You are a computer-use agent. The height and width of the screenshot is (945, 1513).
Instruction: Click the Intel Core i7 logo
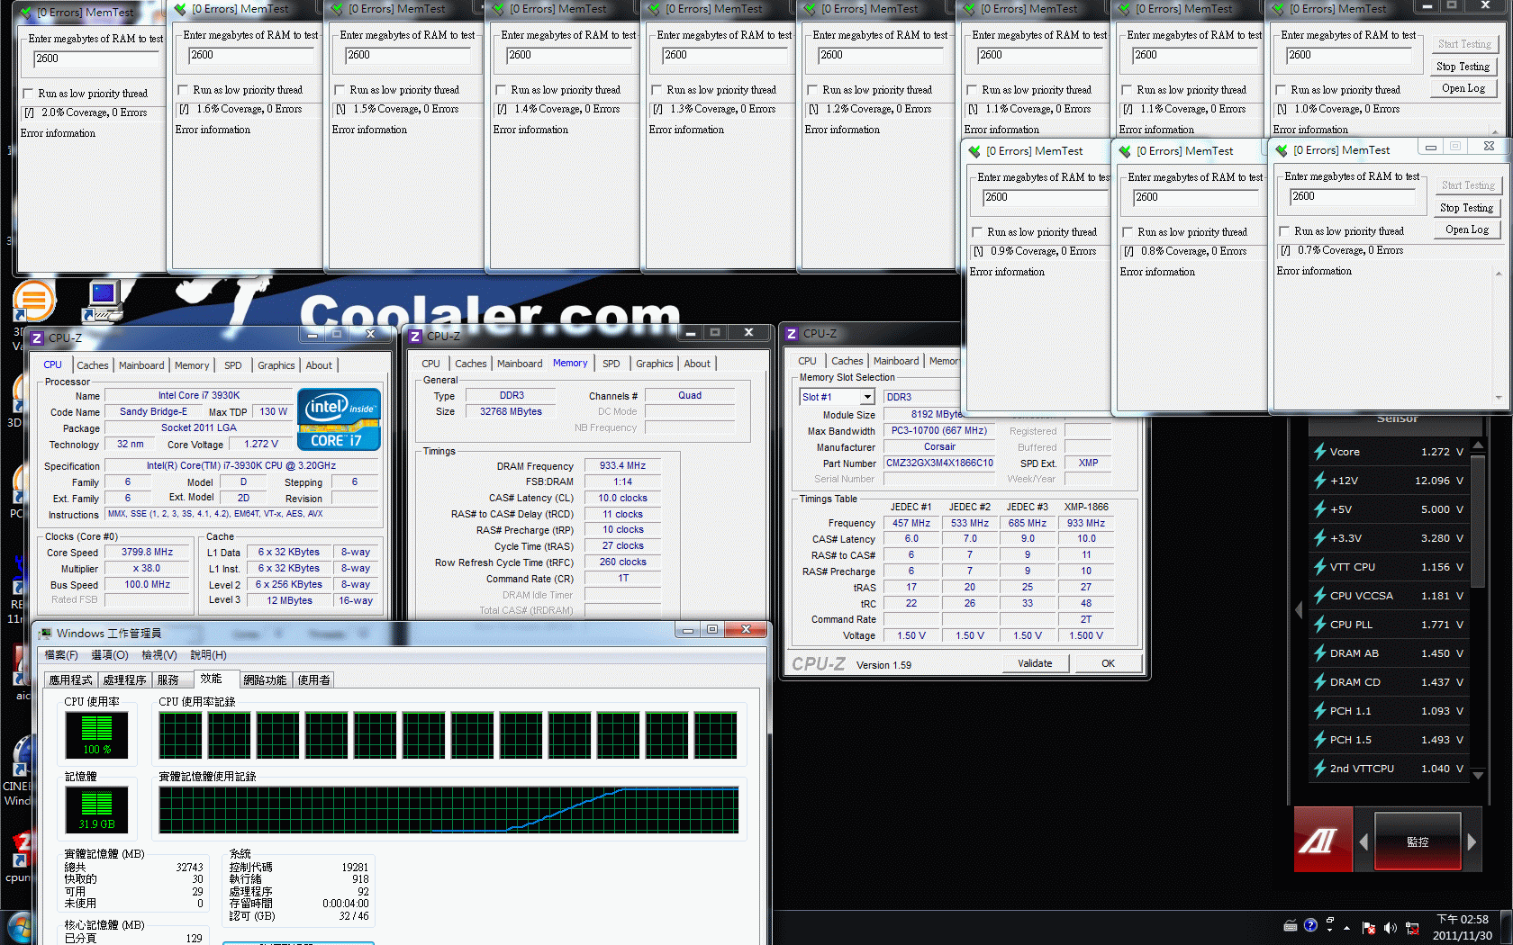(x=339, y=419)
